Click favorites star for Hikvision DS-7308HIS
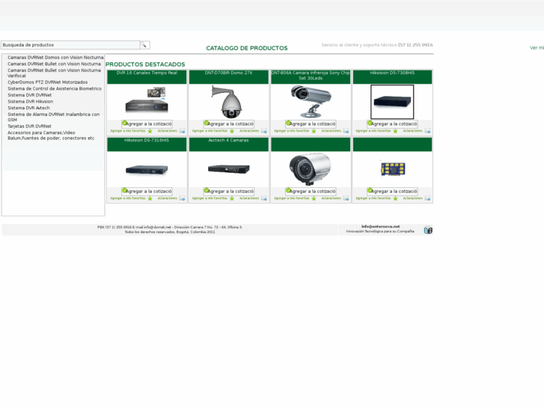Viewport: 544px width, 408px height. (396, 131)
